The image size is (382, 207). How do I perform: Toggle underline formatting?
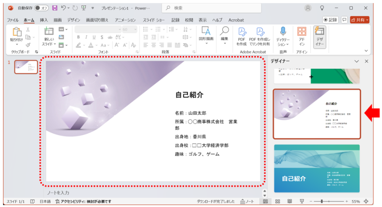point(94,37)
